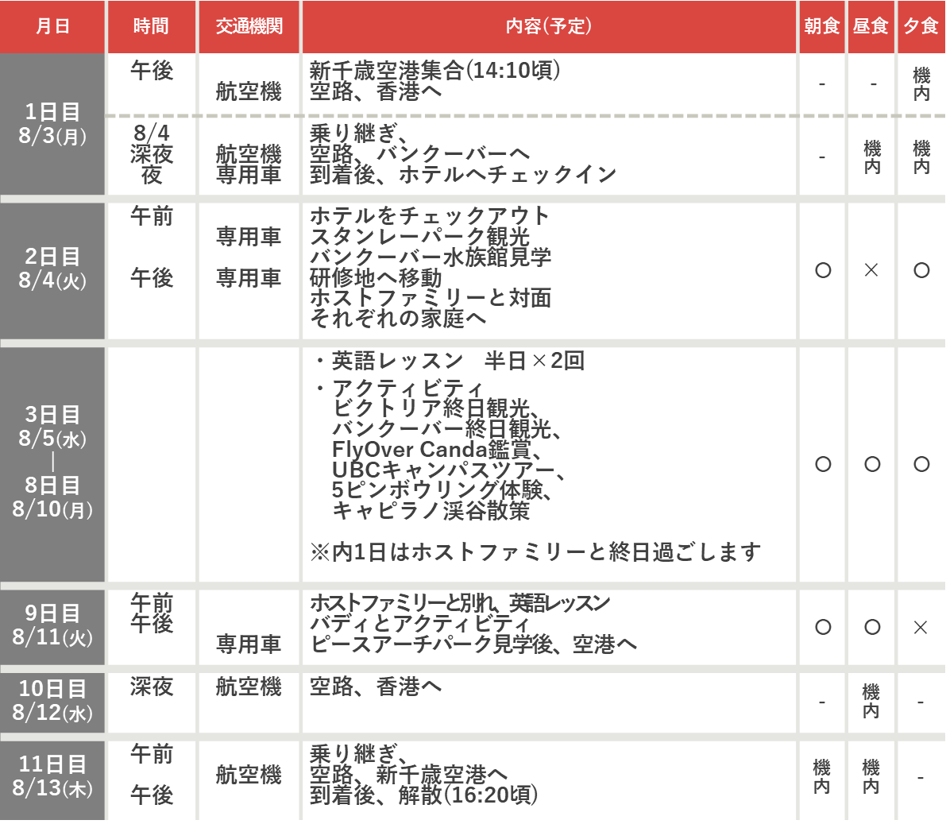The image size is (950, 824).
Task: Click the 到着後、解散(16:20頃) text
Action: 423,795
